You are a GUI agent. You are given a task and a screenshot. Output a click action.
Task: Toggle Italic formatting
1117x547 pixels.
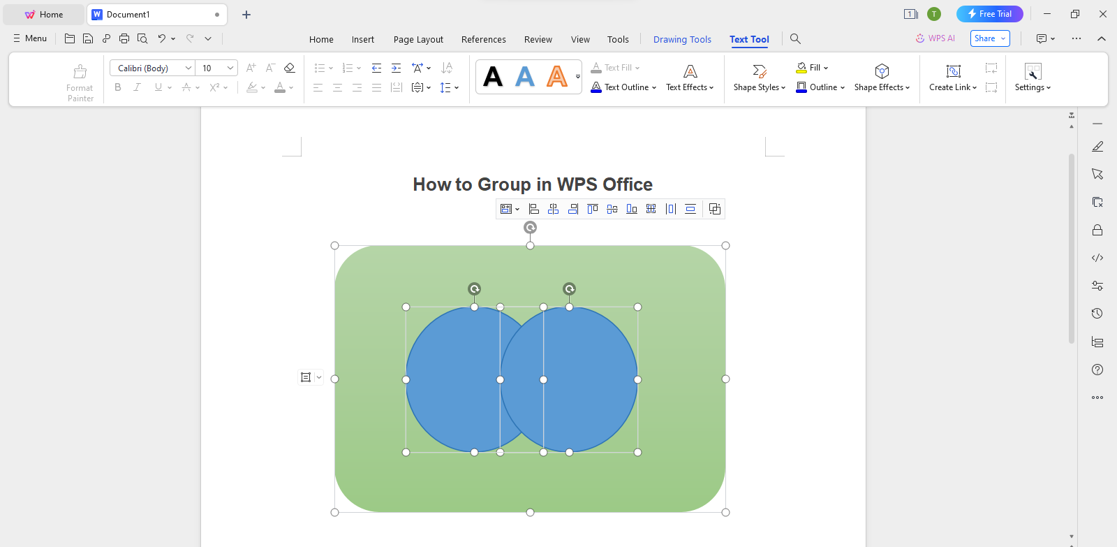138,87
